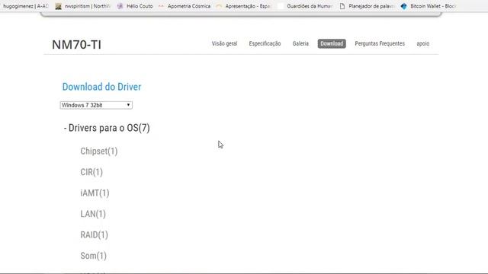The image size is (488, 274).
Task: Open the Bitcoin Wallet bookmark
Action: click(x=429, y=6)
